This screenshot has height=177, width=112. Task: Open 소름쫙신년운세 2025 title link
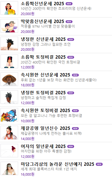(x=43, y=4)
